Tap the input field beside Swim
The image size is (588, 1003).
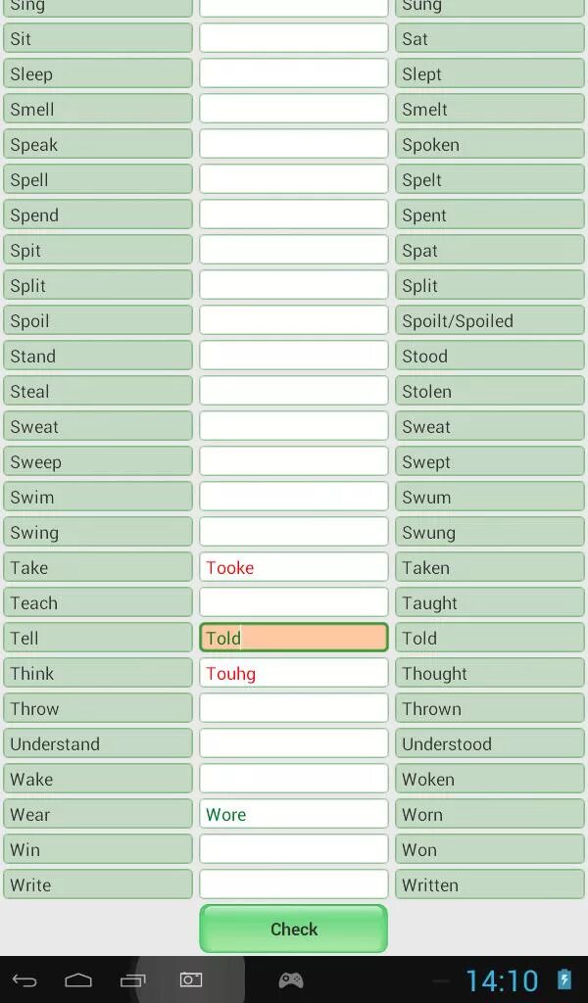click(x=294, y=497)
